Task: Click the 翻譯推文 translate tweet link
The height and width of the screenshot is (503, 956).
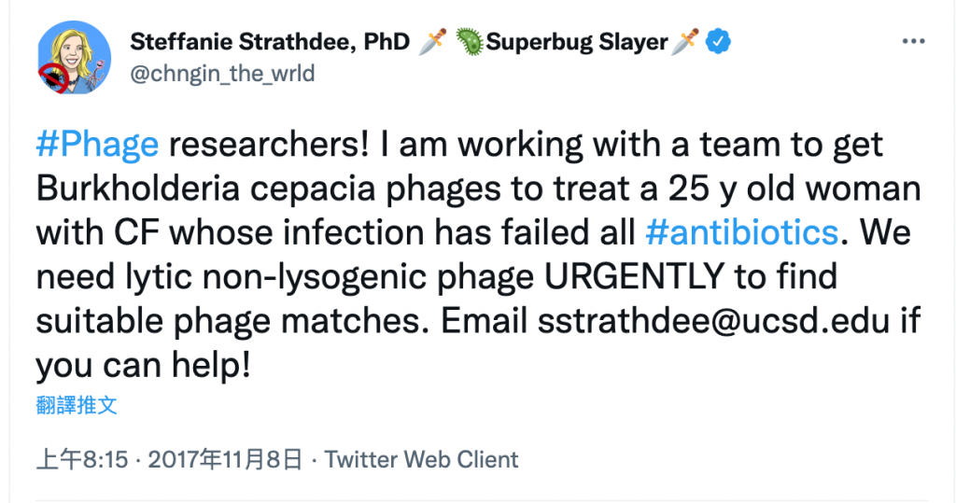Action: point(77,405)
